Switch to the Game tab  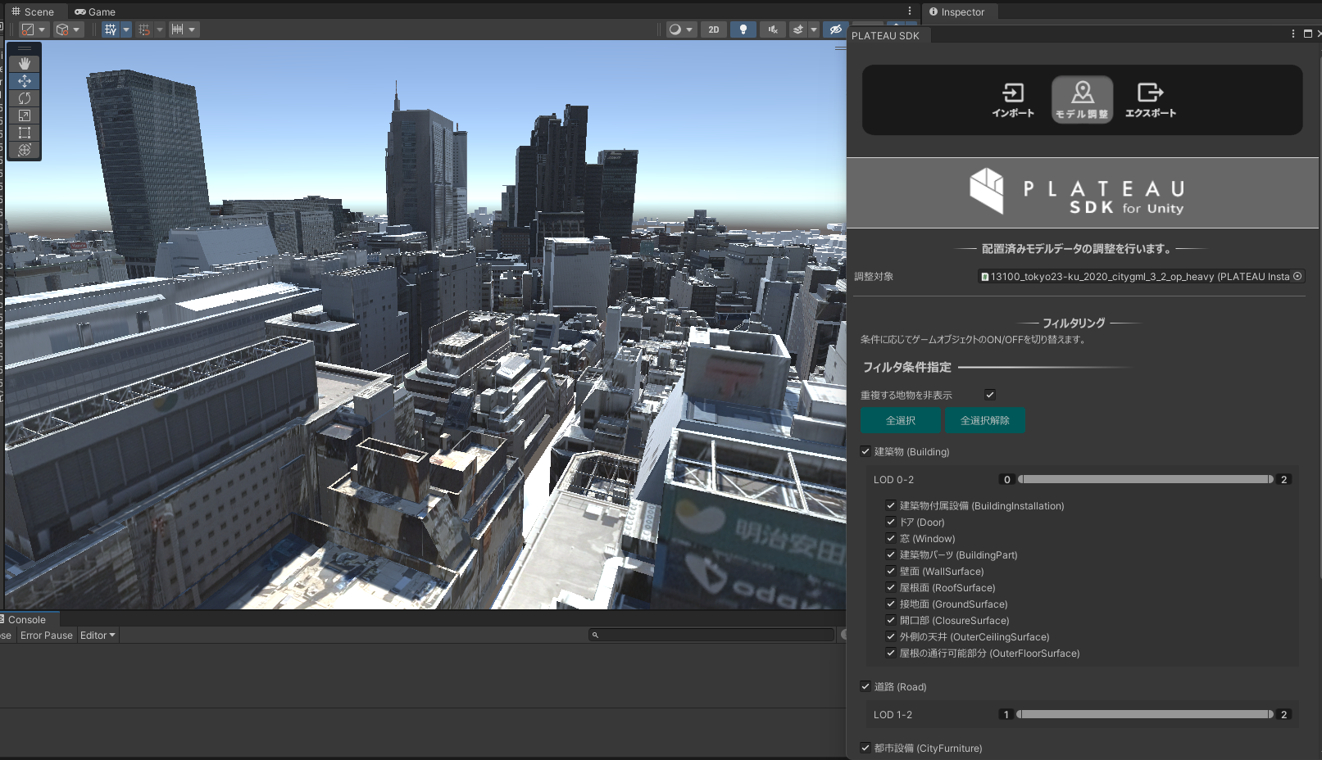(x=95, y=11)
